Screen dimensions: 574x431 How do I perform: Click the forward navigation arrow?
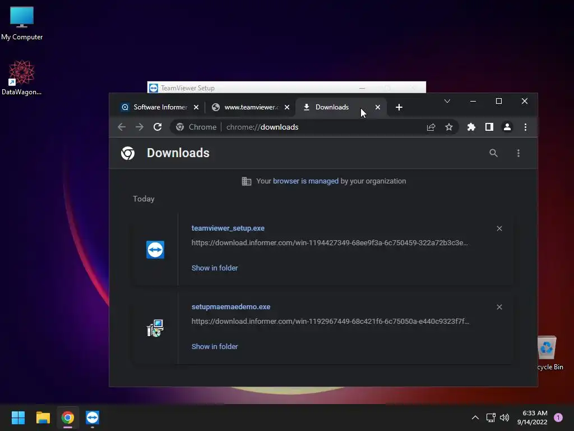(140, 127)
